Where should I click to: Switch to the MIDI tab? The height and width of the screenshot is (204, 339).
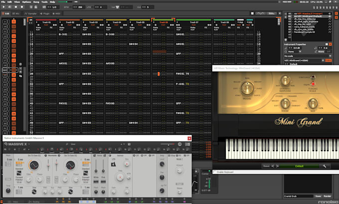click(x=57, y=13)
